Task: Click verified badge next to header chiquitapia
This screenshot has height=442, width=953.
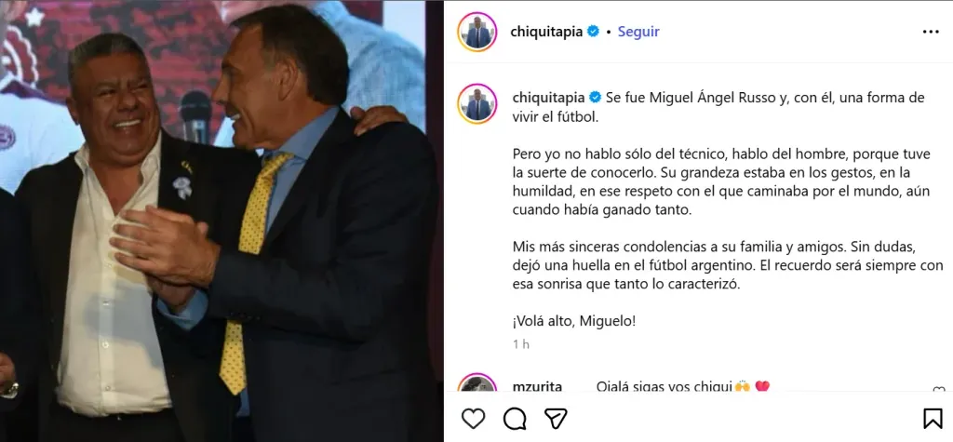Action: click(594, 32)
